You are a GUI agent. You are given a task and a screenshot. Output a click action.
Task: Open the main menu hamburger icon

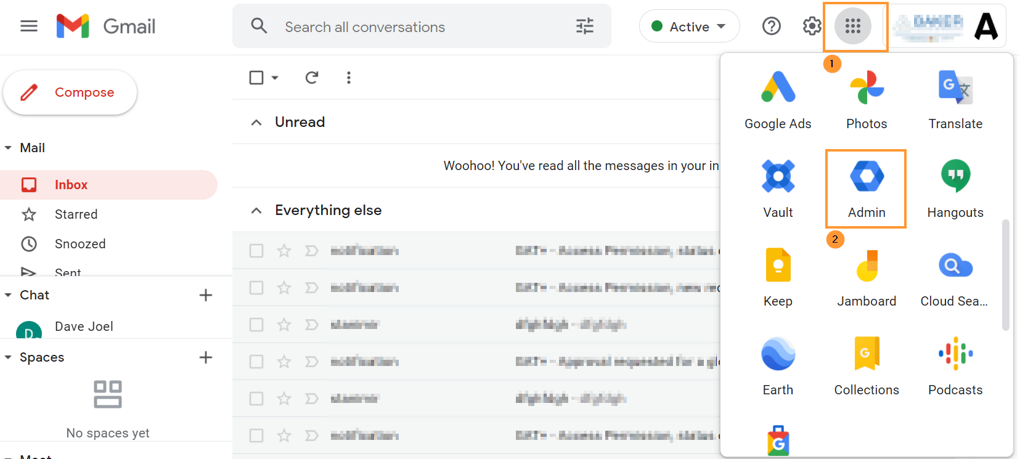point(29,26)
